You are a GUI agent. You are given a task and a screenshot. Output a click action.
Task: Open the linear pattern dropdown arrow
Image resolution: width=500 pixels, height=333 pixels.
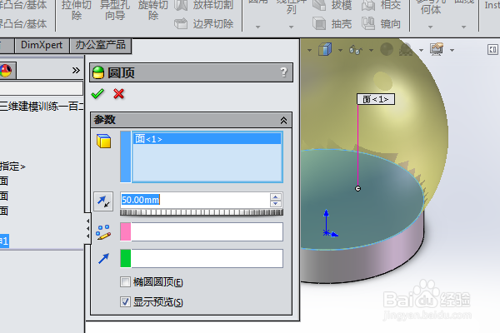(x=291, y=27)
